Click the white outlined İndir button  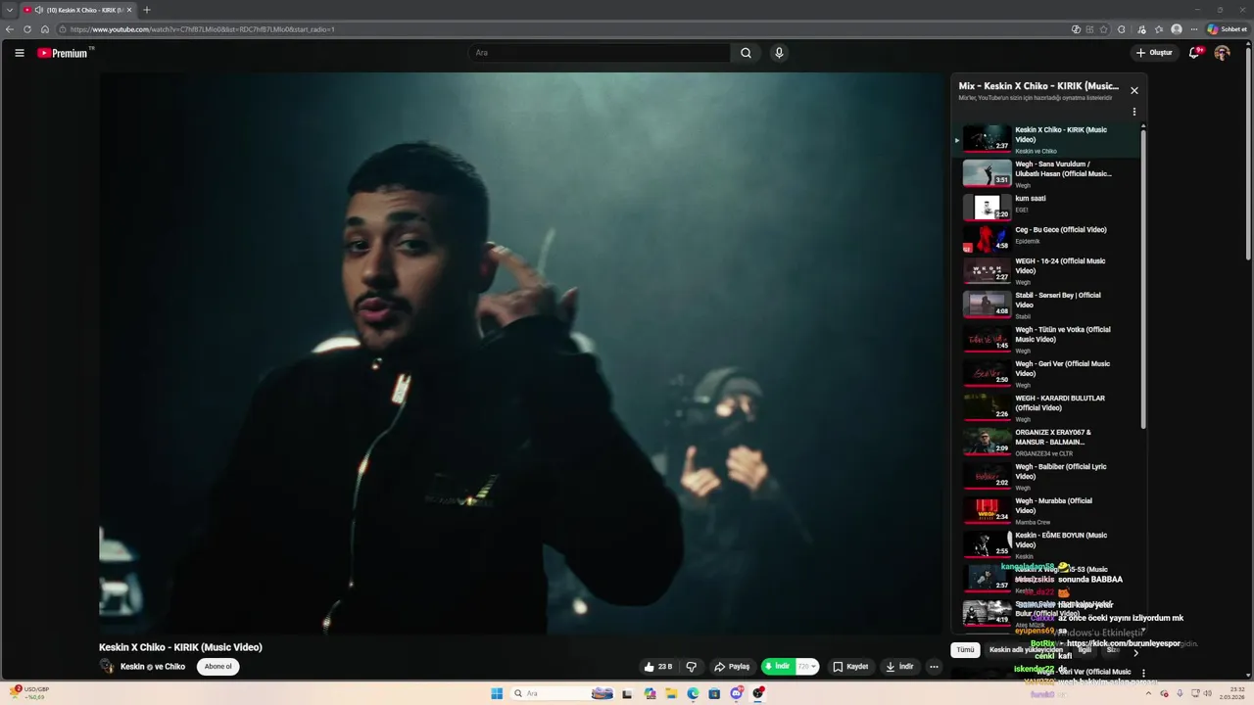coord(899,667)
